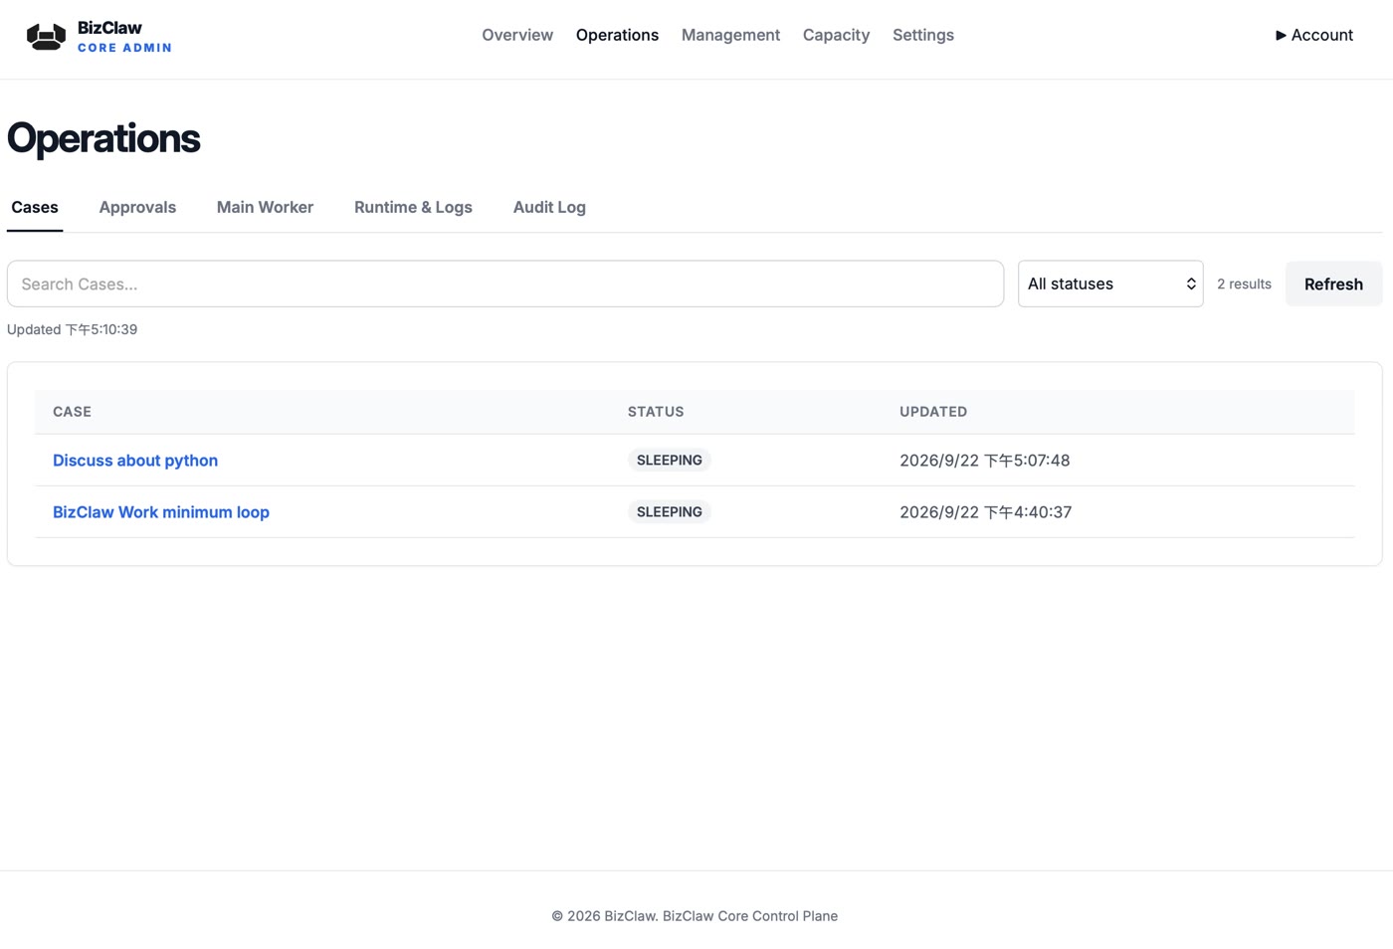The height and width of the screenshot is (949, 1393).
Task: Open the All statuses dropdown
Action: [1110, 284]
